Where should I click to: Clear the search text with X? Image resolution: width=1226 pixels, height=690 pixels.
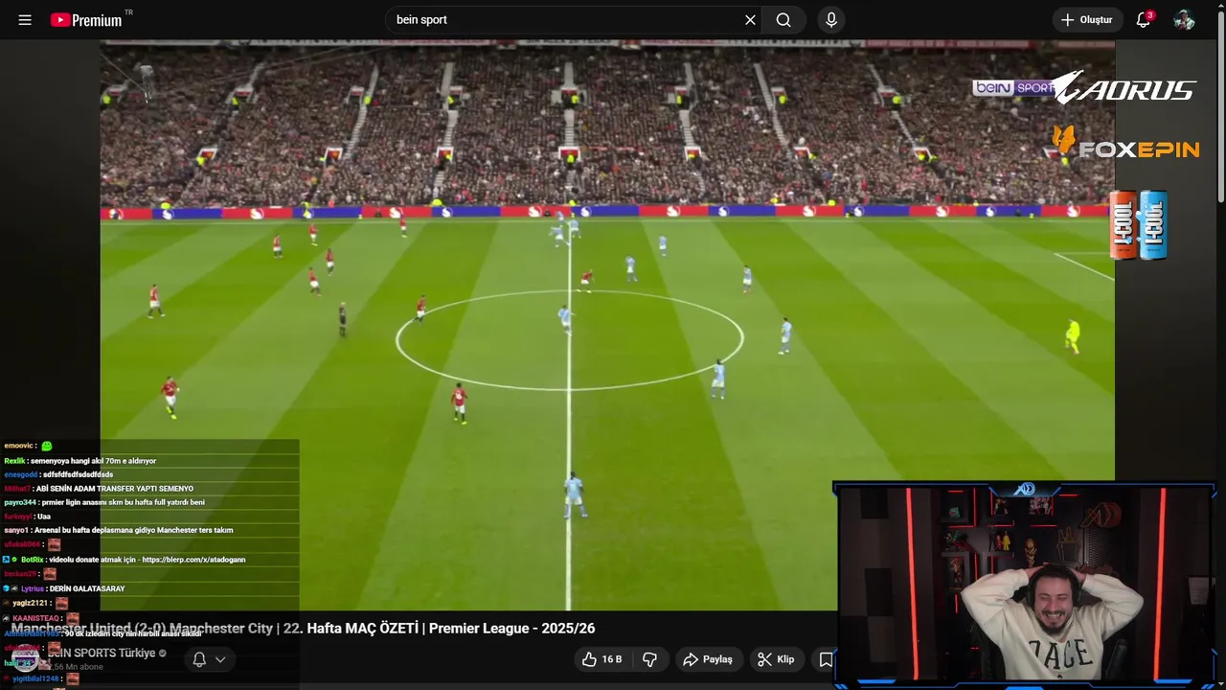pyautogui.click(x=750, y=19)
